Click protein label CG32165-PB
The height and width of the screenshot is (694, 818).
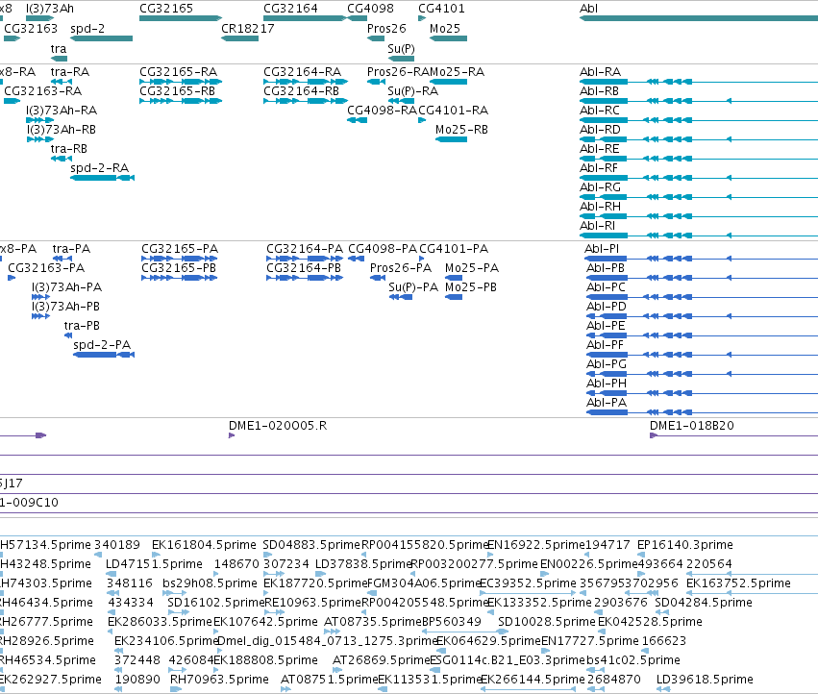click(179, 267)
